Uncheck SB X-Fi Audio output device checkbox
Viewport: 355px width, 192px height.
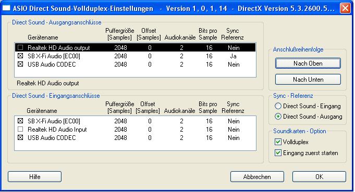(x=20, y=56)
